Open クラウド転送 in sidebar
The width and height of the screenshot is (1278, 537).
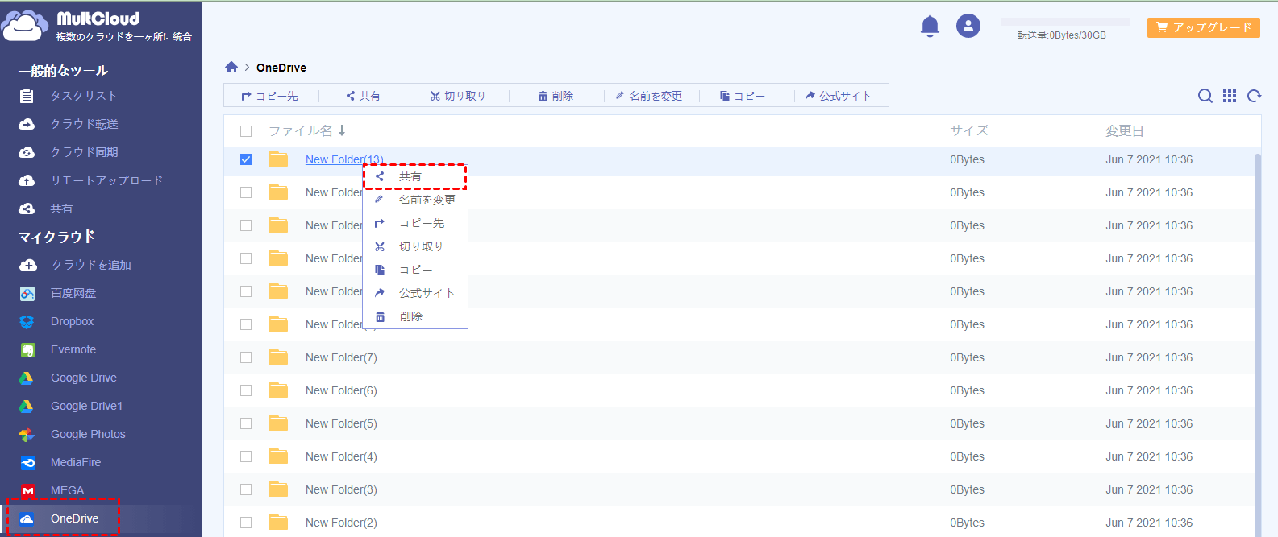coord(85,124)
